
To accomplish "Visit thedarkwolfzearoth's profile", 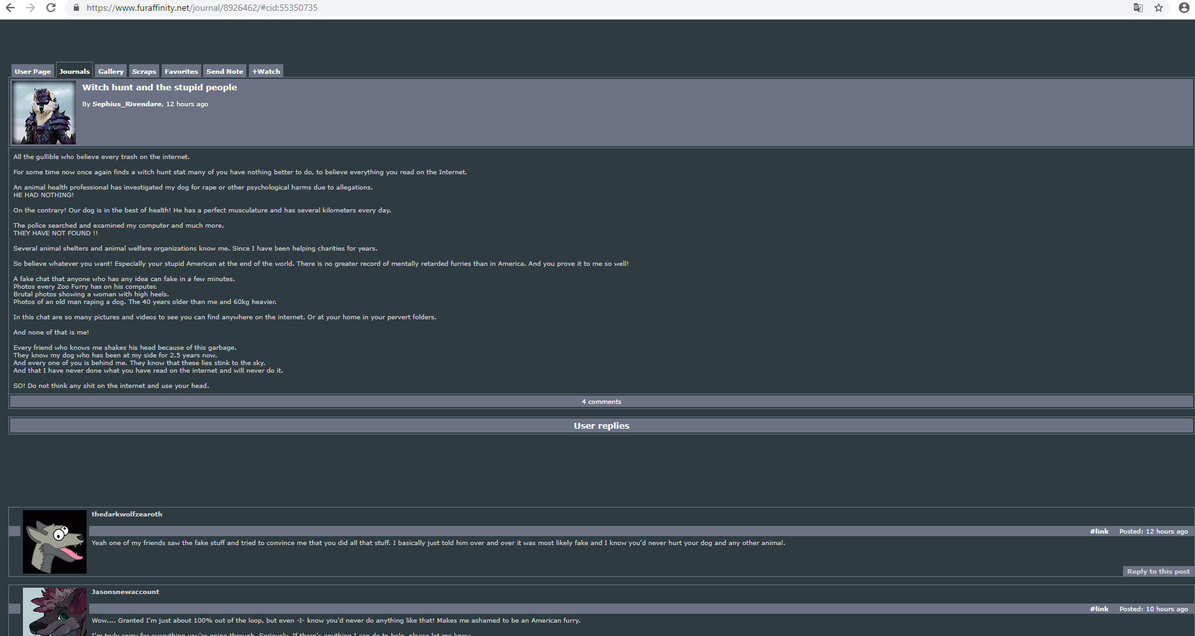I will click(127, 514).
